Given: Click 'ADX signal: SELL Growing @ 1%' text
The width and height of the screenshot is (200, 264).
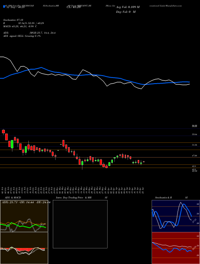Looking at the screenshot, I should pos(22,36).
